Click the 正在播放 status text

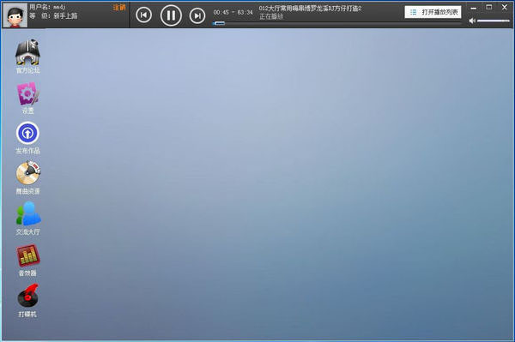coord(271,16)
